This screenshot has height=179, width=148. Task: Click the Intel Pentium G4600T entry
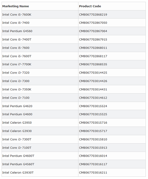(x=18, y=156)
